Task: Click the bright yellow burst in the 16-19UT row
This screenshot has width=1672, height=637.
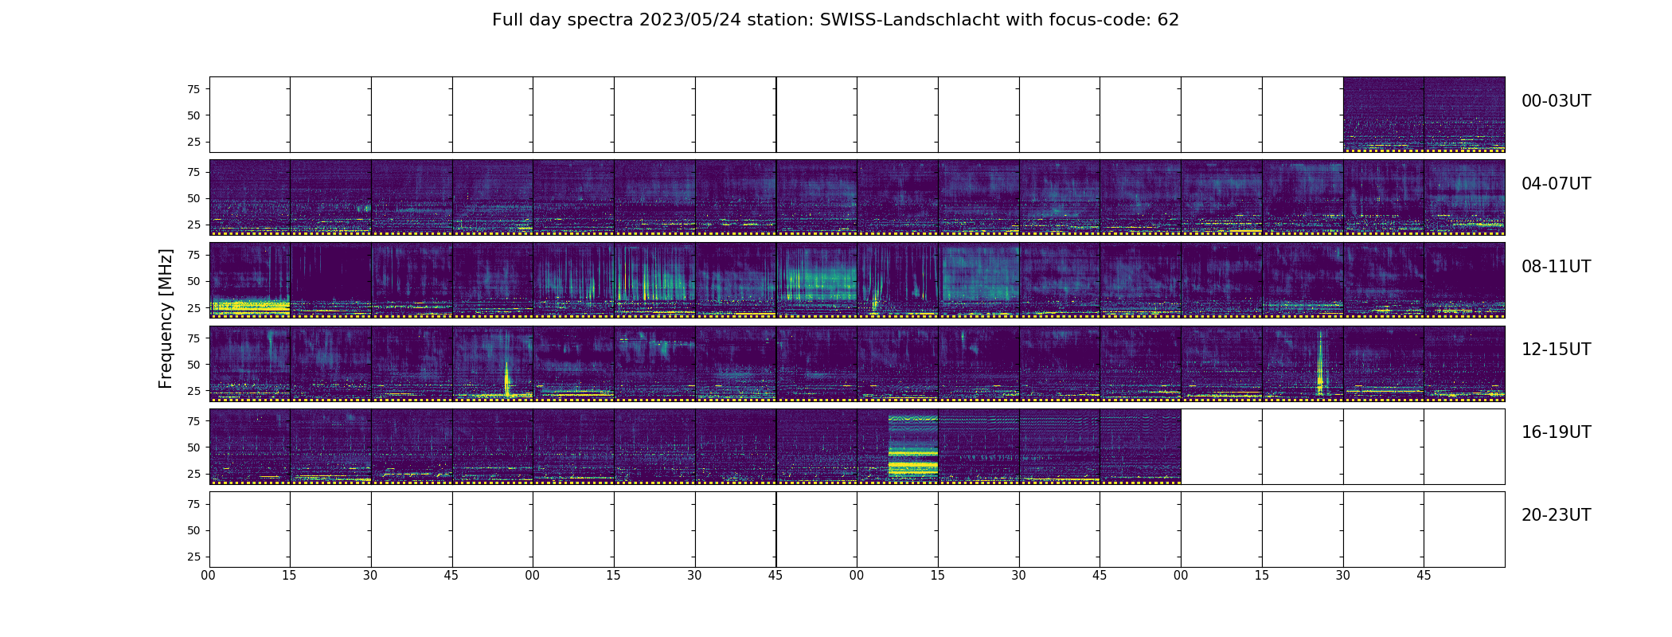Action: 912,446
